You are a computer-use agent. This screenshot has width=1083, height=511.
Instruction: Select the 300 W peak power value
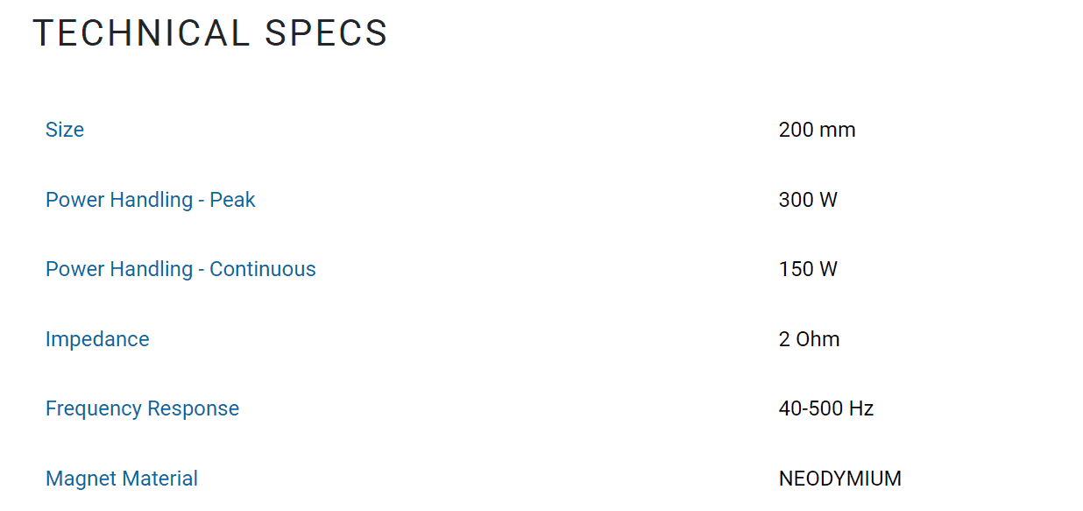(x=808, y=200)
